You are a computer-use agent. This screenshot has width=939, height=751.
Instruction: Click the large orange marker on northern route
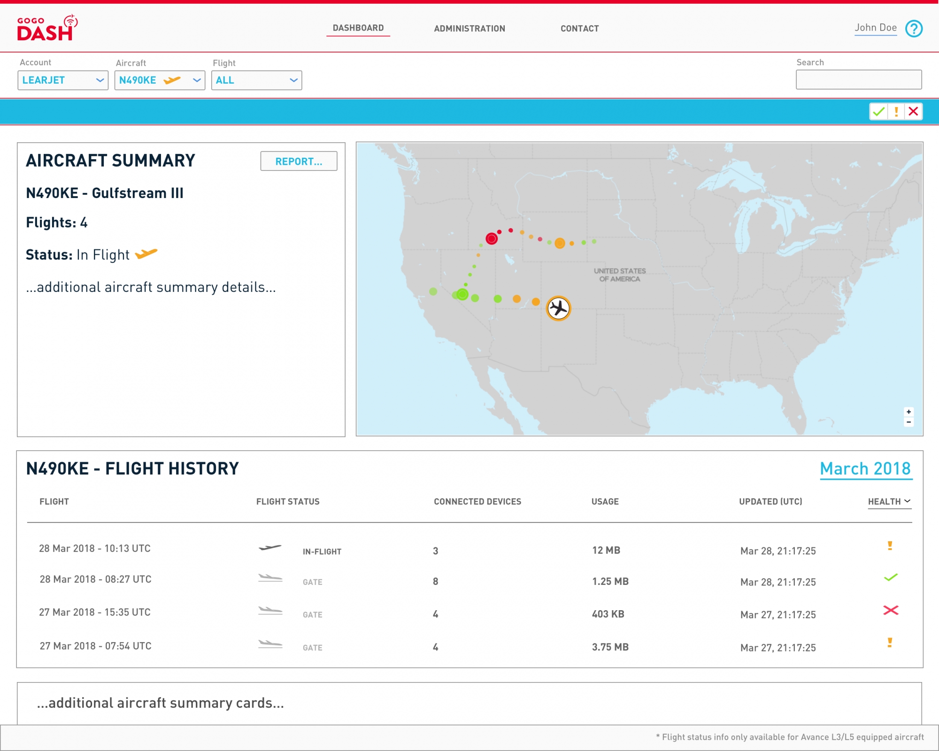560,243
